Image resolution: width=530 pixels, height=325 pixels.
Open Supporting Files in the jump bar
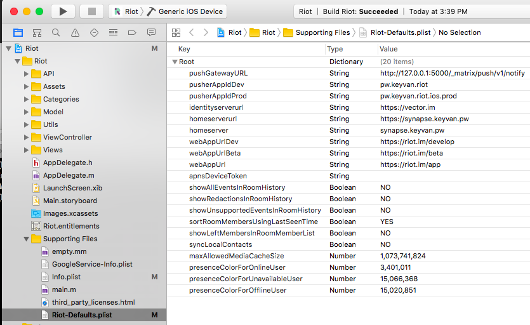317,32
